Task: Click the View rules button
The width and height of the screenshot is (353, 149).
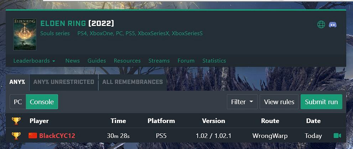Action: point(279,102)
